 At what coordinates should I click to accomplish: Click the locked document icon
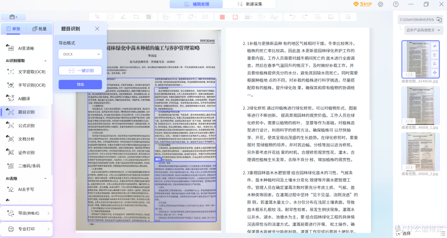click(x=348, y=17)
